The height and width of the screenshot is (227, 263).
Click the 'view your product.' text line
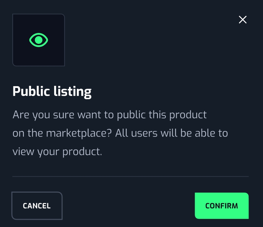tap(57, 151)
